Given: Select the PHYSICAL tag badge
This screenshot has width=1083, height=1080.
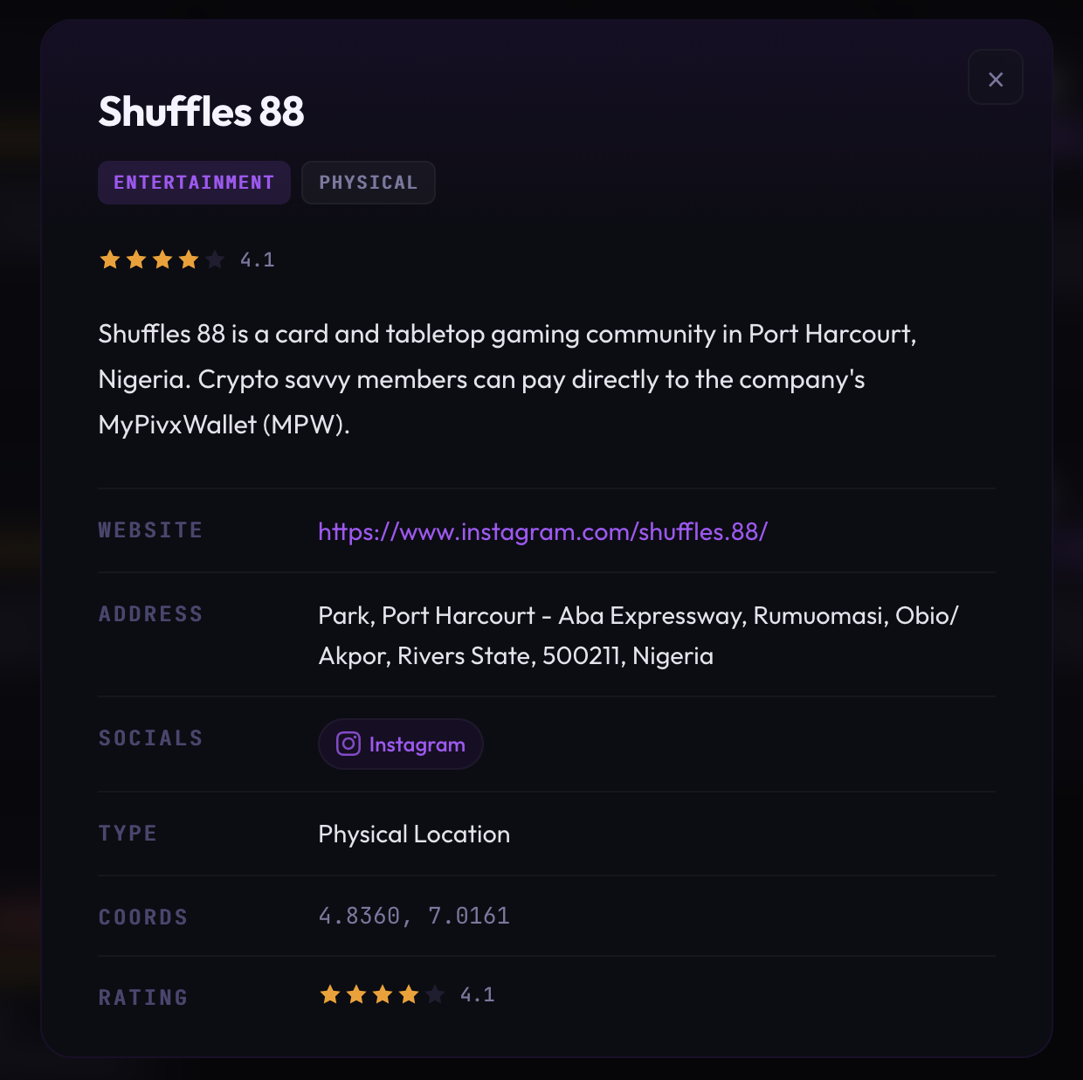Looking at the screenshot, I should click(x=368, y=183).
